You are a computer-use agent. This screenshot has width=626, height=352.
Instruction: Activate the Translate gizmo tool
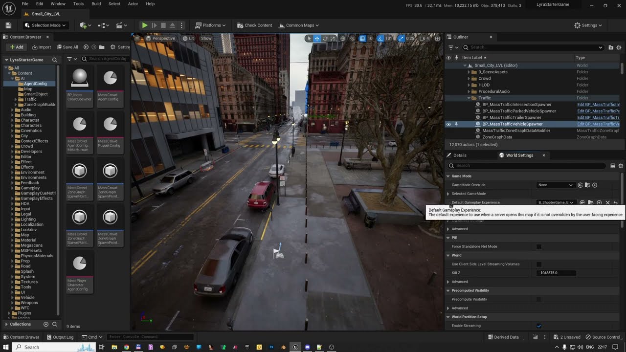coord(317,38)
